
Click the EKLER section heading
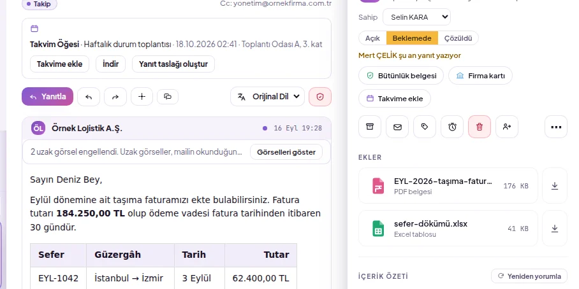coord(370,157)
